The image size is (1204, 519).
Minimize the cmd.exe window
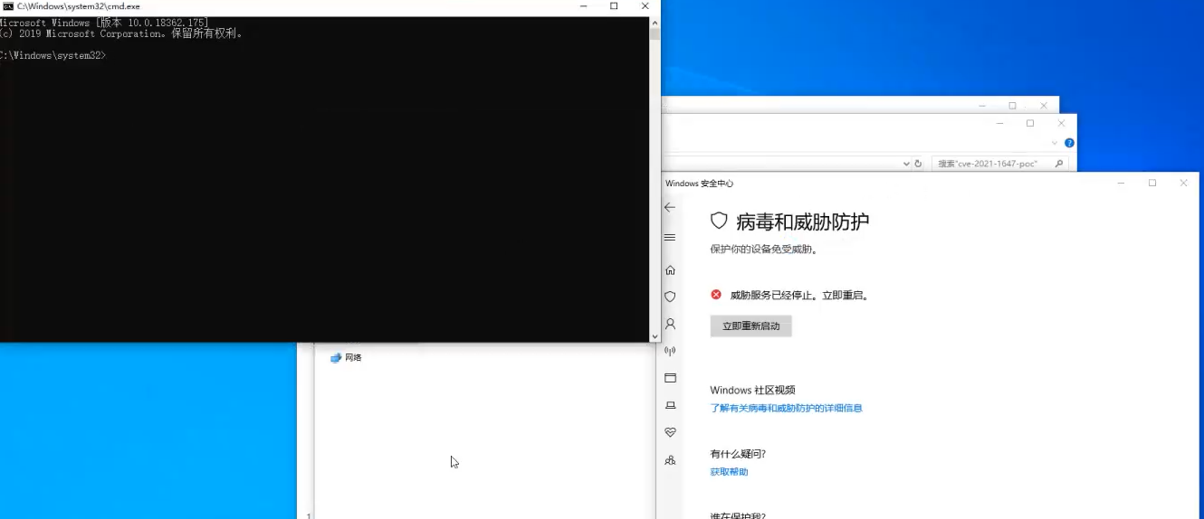[582, 5]
